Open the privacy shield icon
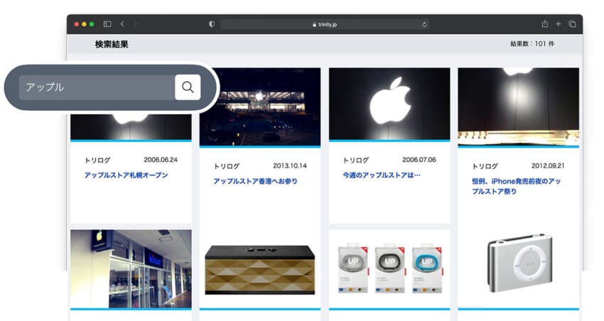Image resolution: width=604 pixels, height=321 pixels. [x=212, y=24]
